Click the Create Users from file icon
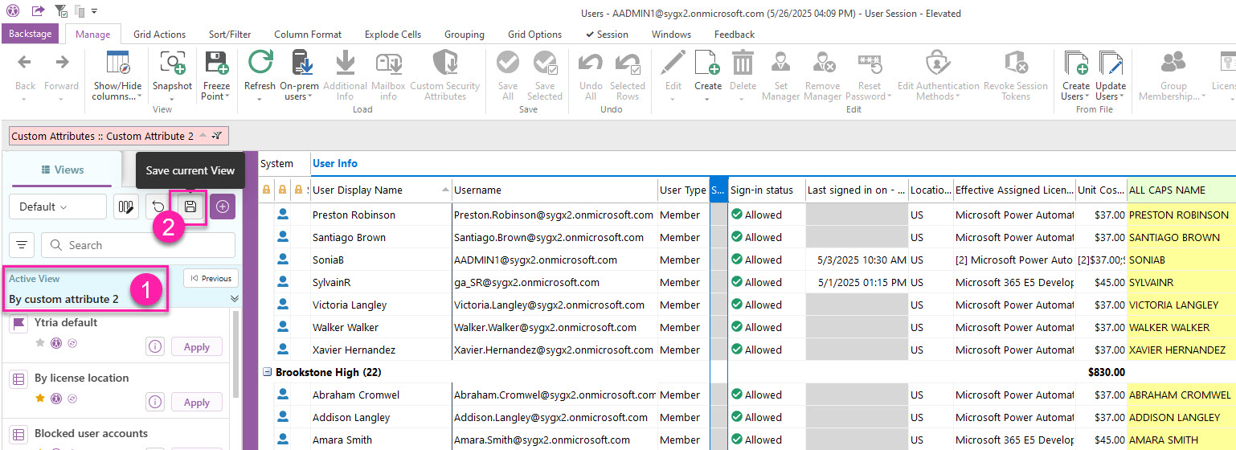1236x450 pixels. coord(1075,64)
